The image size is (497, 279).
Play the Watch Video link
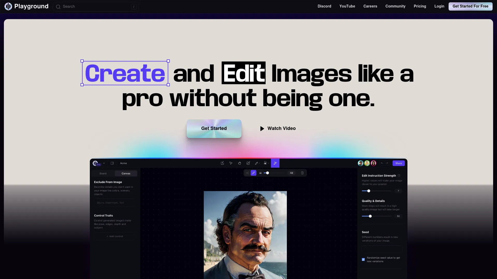[x=278, y=128]
